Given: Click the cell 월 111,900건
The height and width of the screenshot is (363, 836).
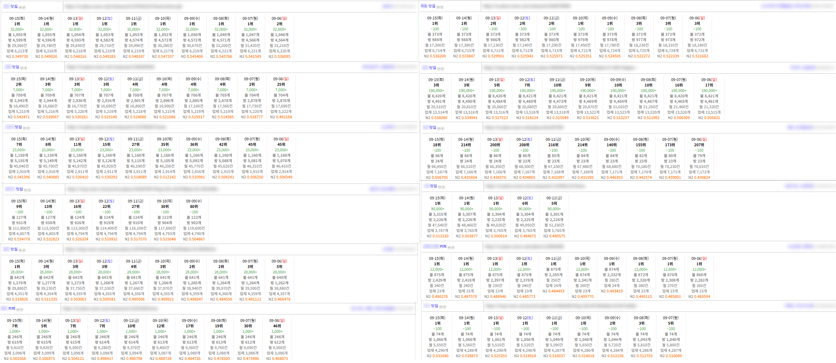Looking at the screenshot, I should pyautogui.click(x=19, y=228).
